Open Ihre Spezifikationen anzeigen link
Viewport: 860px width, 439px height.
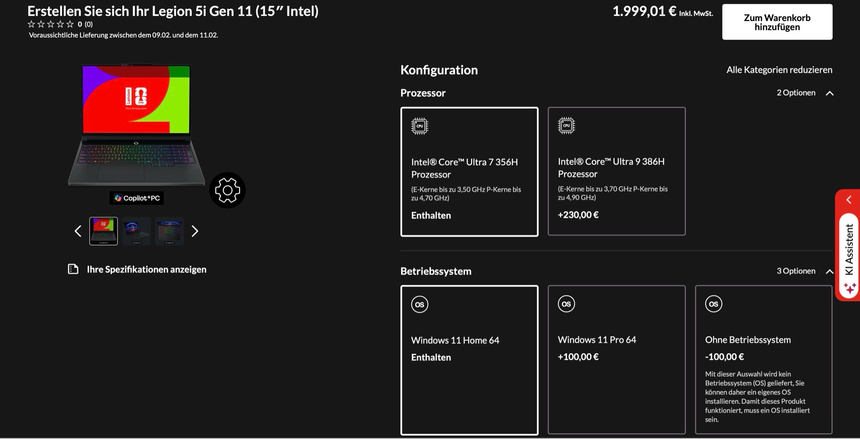147,269
